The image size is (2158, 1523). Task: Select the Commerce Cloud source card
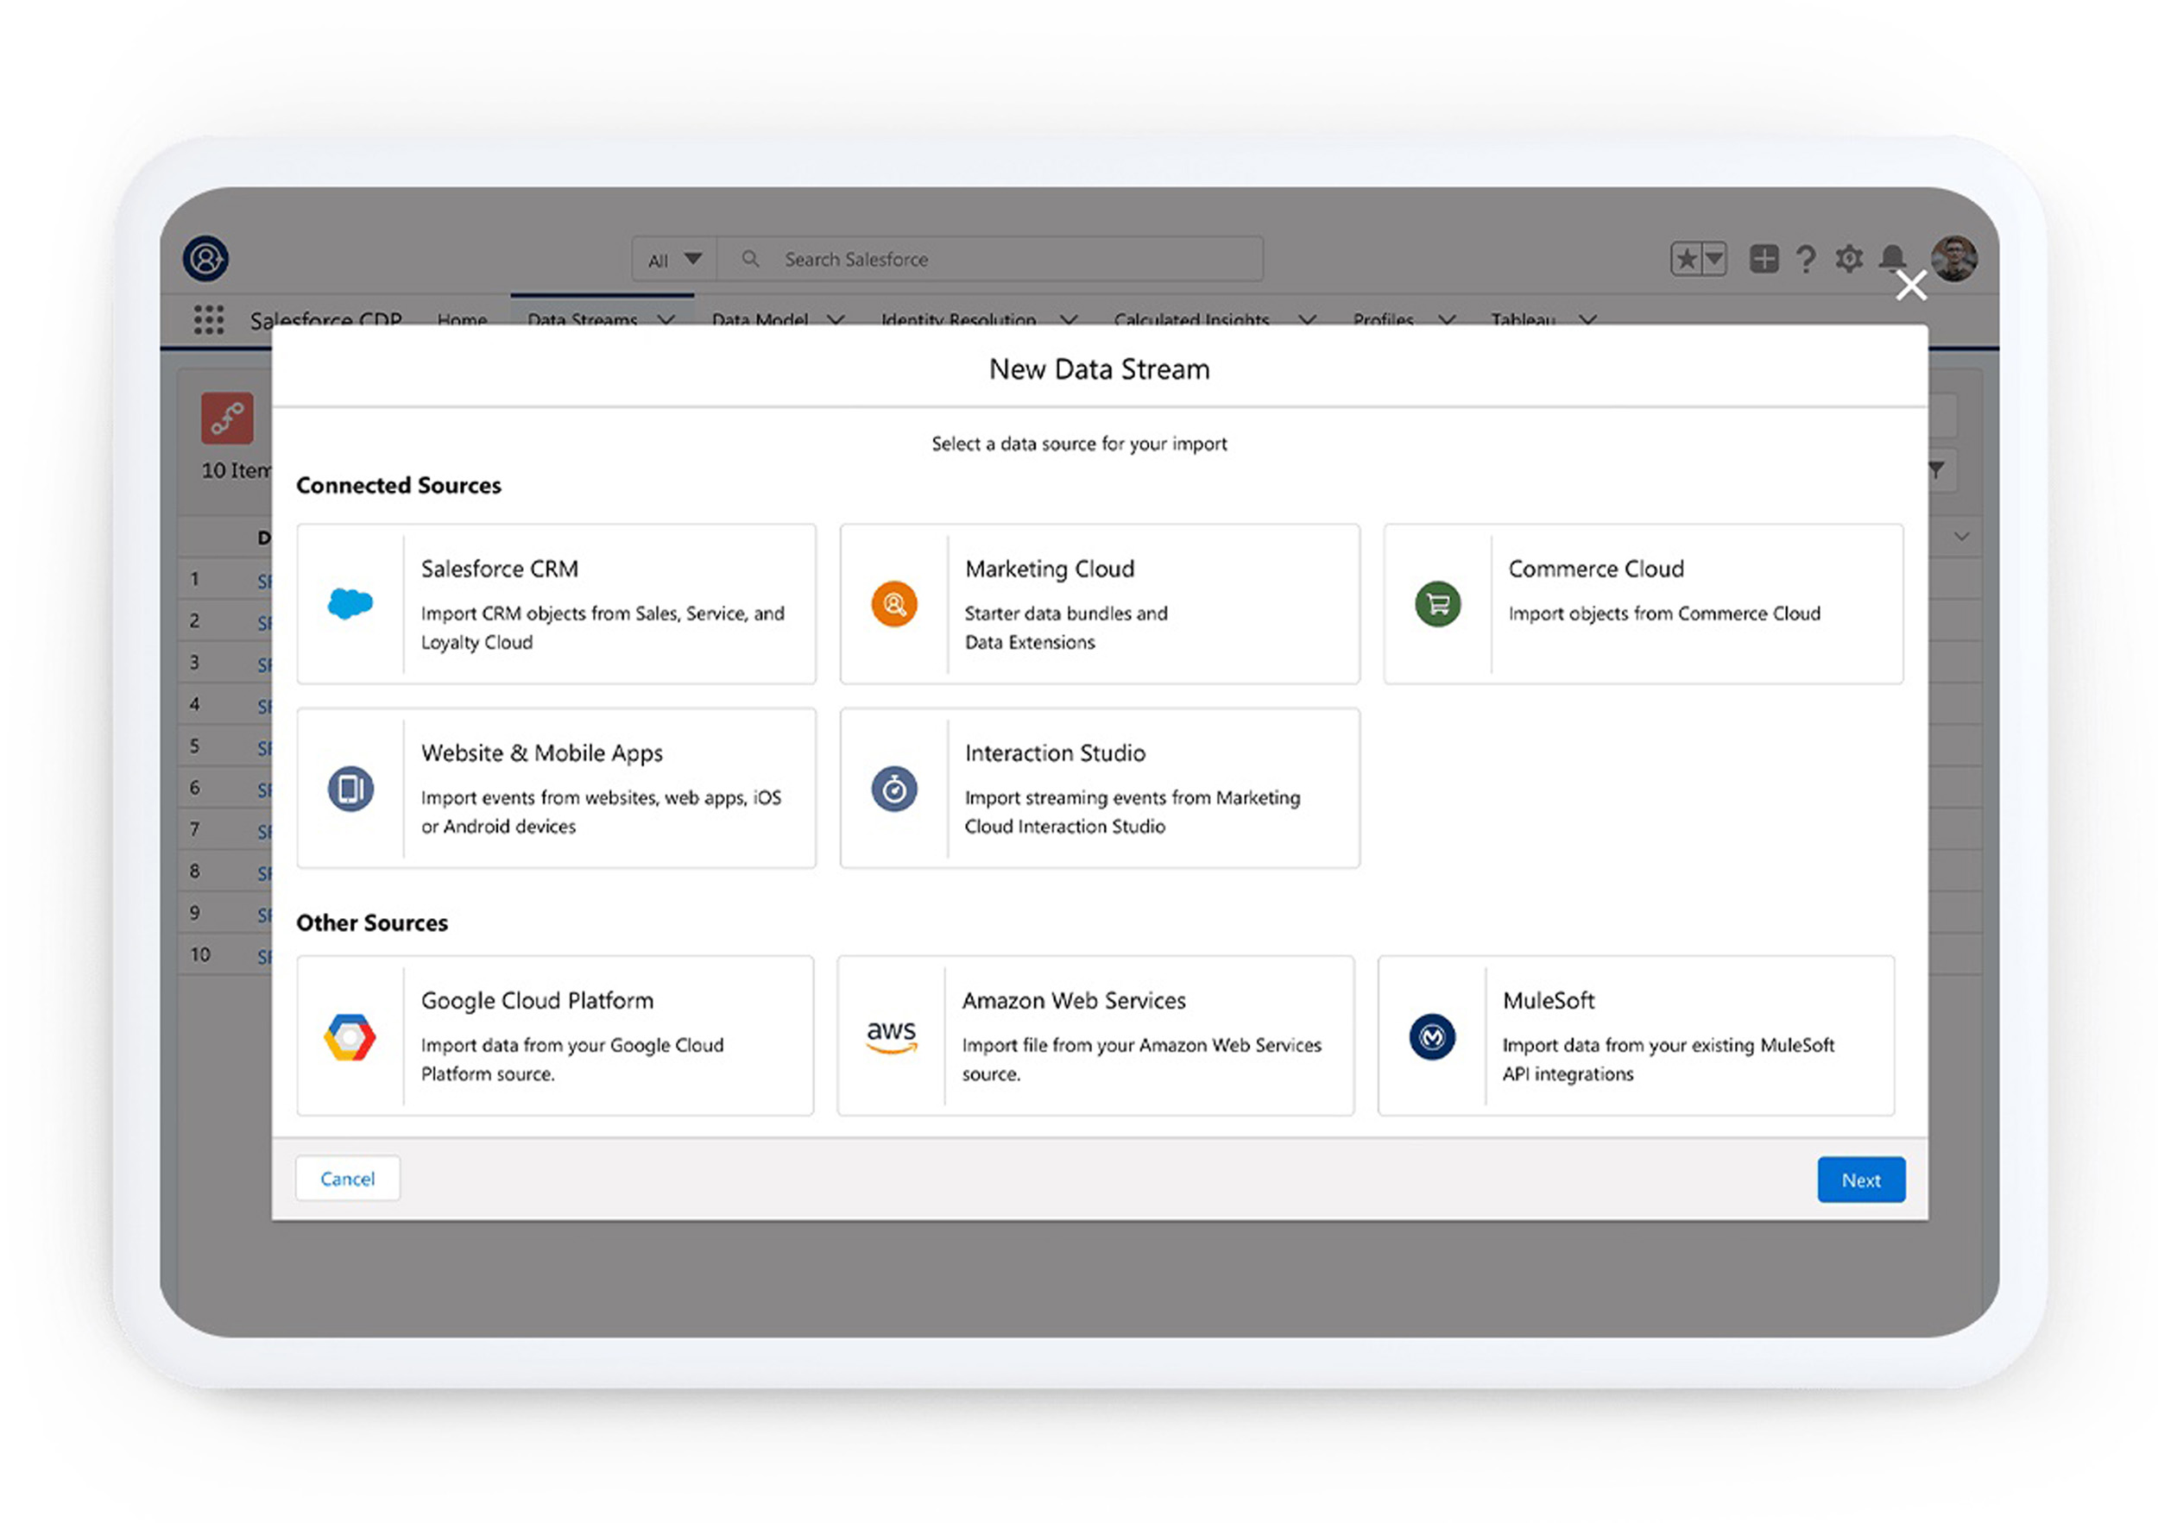(x=1643, y=603)
